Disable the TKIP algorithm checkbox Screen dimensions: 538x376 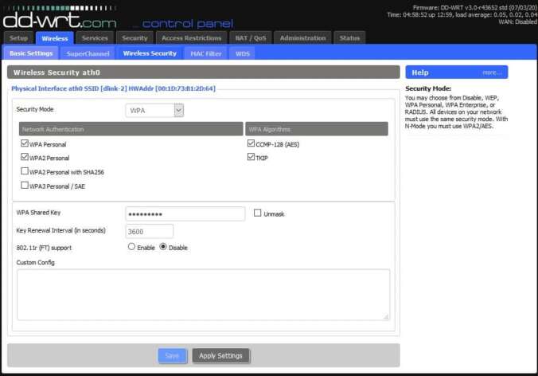pos(251,158)
